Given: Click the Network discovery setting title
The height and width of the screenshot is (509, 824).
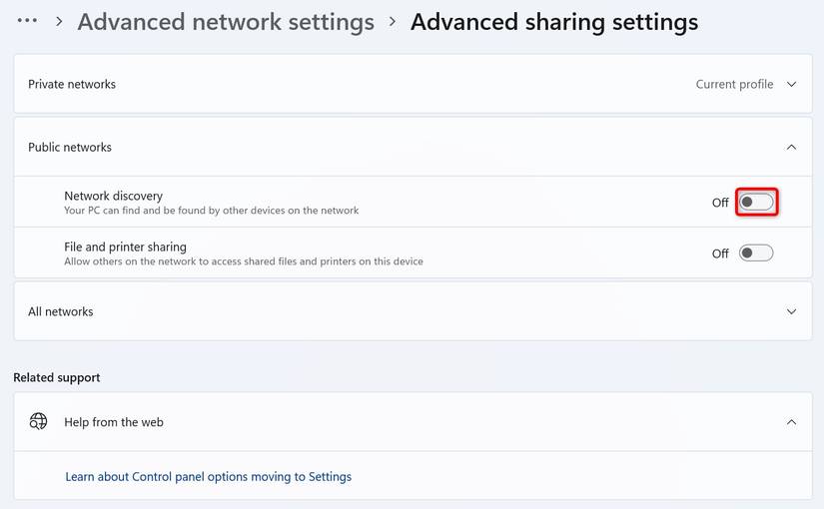Looking at the screenshot, I should click(113, 196).
